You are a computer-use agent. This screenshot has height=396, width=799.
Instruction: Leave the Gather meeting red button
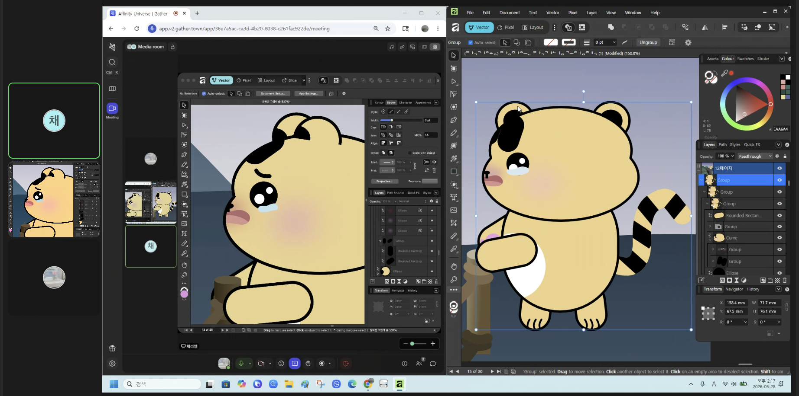(346, 364)
